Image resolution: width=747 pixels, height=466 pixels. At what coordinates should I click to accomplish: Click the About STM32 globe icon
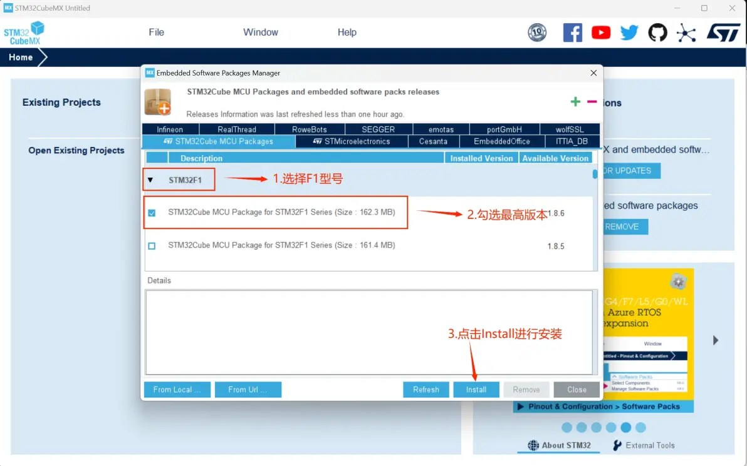coord(533,445)
